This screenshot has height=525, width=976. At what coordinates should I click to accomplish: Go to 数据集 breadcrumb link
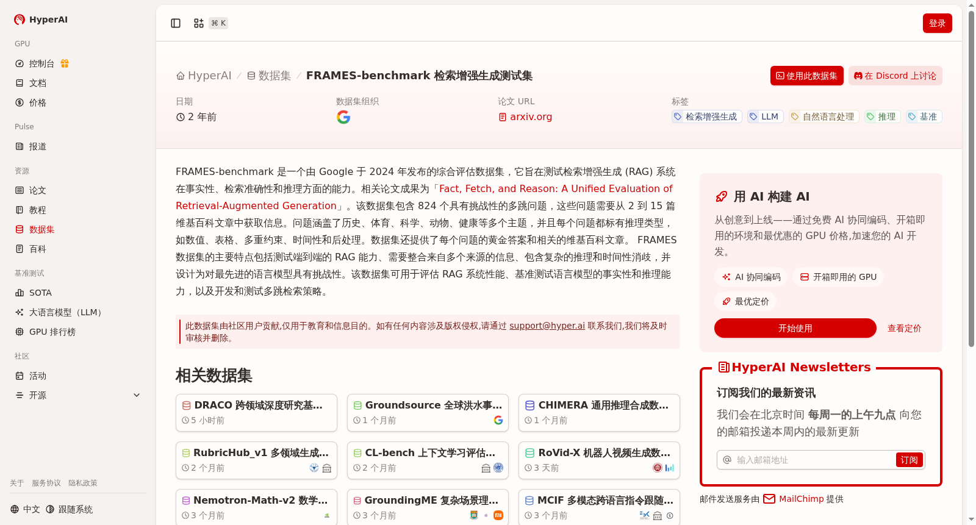pyautogui.click(x=268, y=76)
